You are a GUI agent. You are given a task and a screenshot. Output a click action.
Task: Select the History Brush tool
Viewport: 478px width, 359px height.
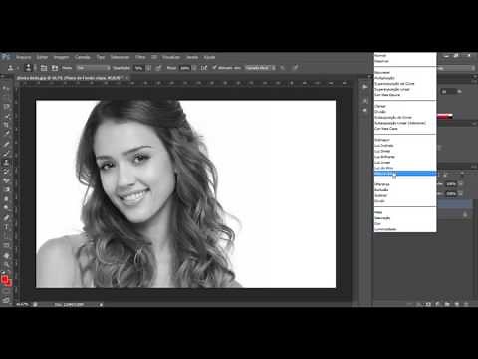(x=6, y=172)
